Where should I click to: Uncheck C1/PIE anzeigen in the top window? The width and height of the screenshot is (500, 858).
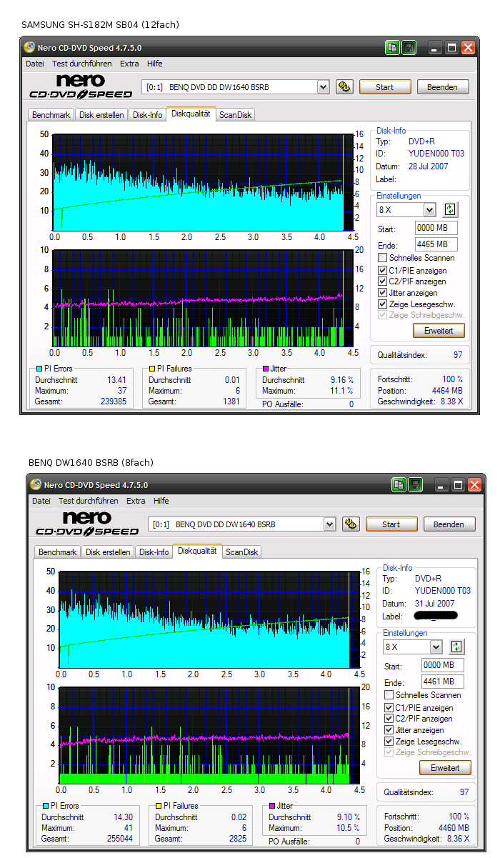(x=383, y=271)
